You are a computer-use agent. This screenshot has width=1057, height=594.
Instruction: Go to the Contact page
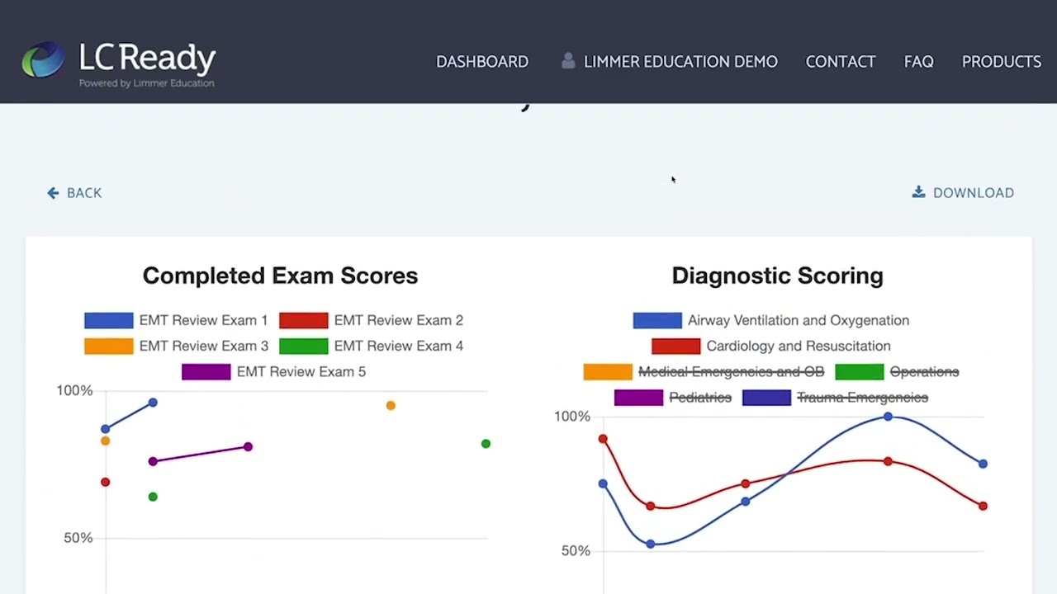tap(841, 62)
